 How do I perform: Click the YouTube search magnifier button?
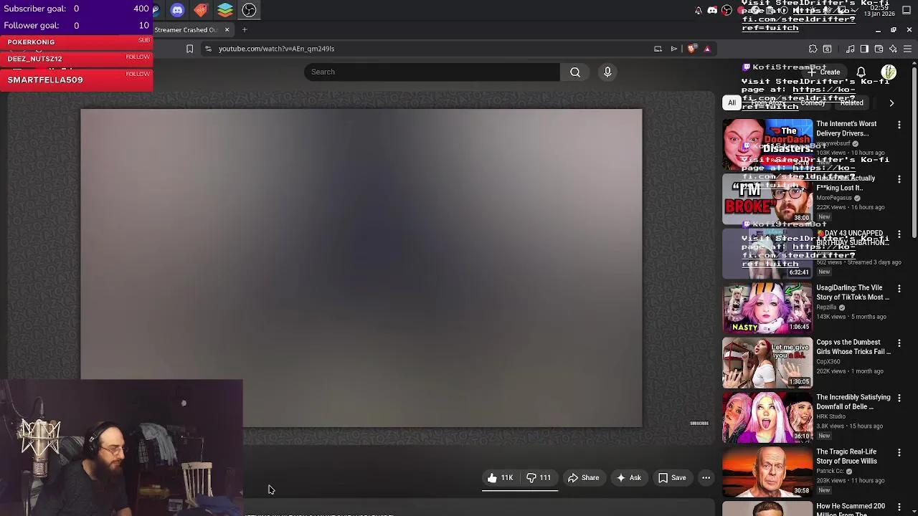[x=575, y=72]
